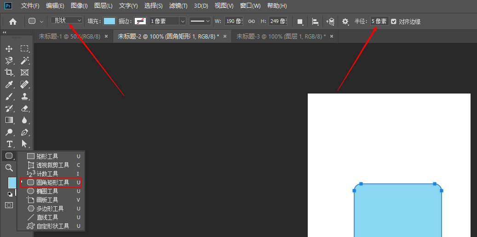Close the 未标题-2 document tab

point(225,36)
